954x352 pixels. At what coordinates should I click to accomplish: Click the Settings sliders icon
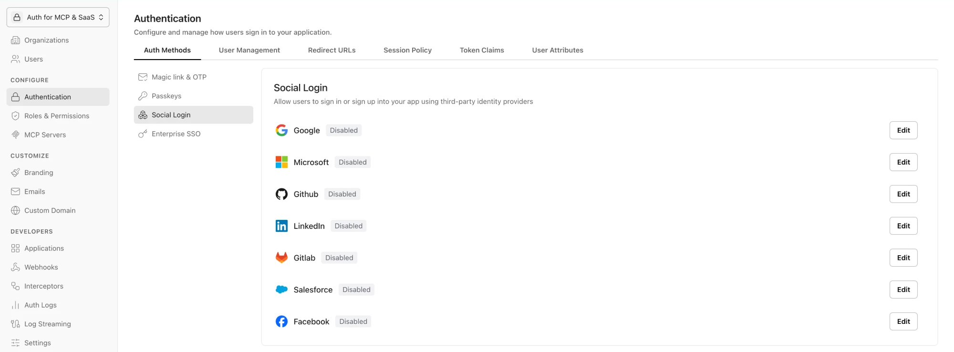(15, 343)
